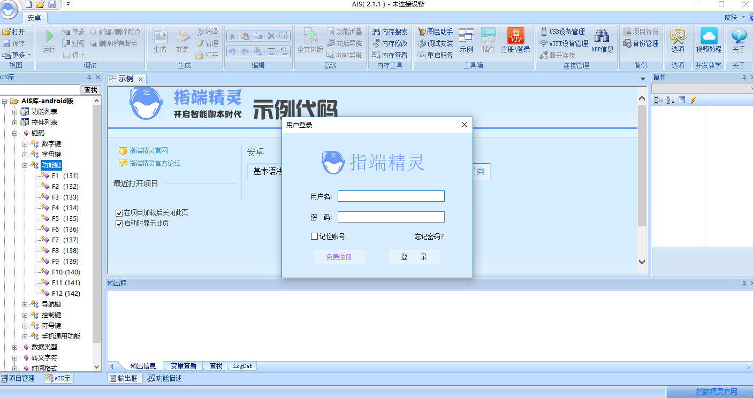Screen dimensions: 753x398
Task: Switch to the LogCat output tab
Action: tap(242, 366)
